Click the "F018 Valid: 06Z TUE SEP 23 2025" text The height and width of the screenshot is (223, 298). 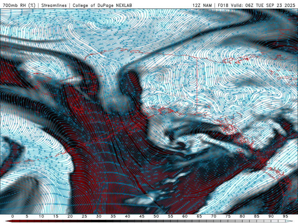pyautogui.click(x=256, y=5)
